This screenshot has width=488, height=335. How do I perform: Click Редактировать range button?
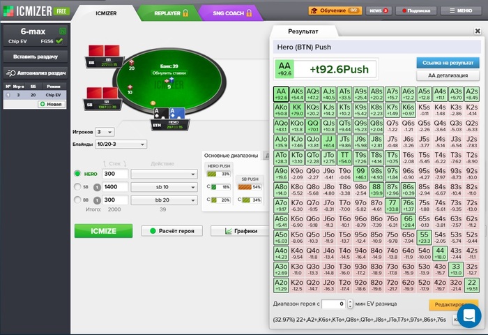click(x=453, y=304)
